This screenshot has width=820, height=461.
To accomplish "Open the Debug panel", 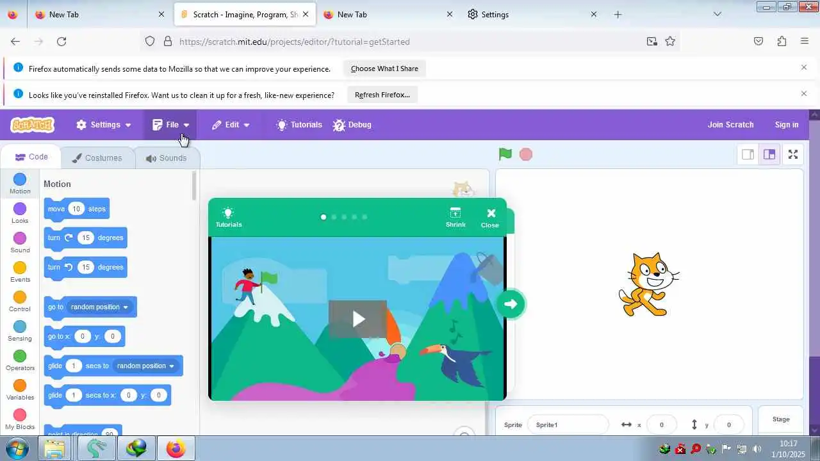I will (x=352, y=125).
